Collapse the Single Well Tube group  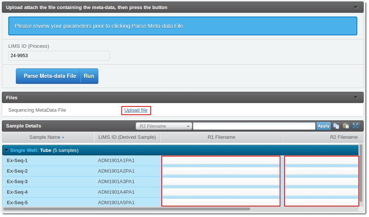pos(7,150)
